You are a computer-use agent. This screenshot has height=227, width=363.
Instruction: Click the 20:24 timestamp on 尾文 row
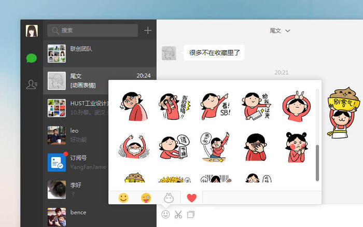144,76
